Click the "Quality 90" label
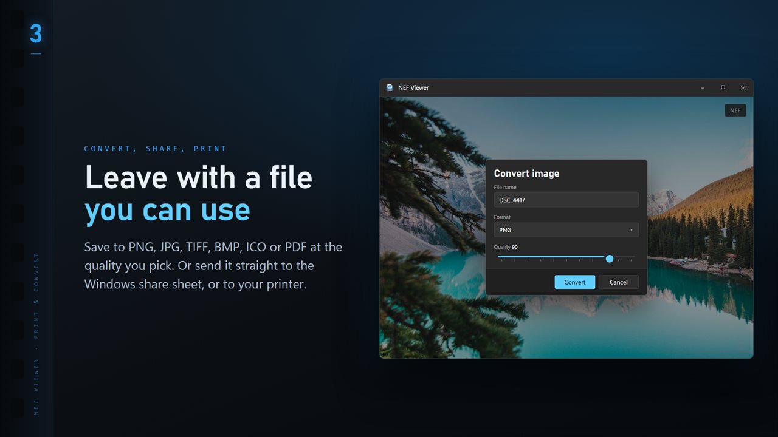 [506, 247]
